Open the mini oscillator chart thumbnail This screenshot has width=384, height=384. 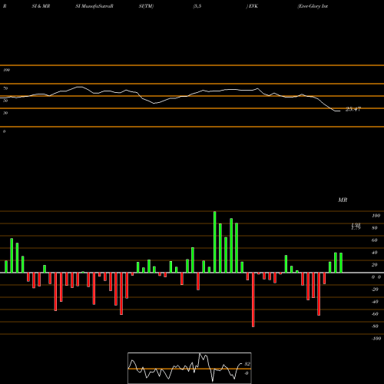[x=190, y=368]
